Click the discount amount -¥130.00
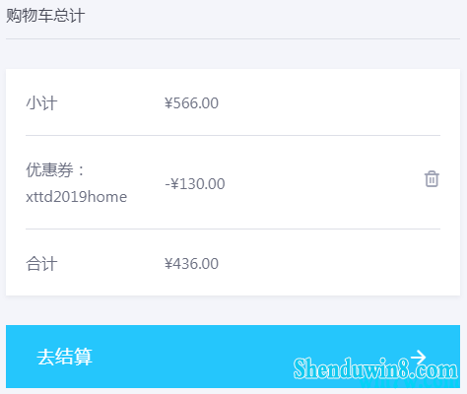 [195, 184]
